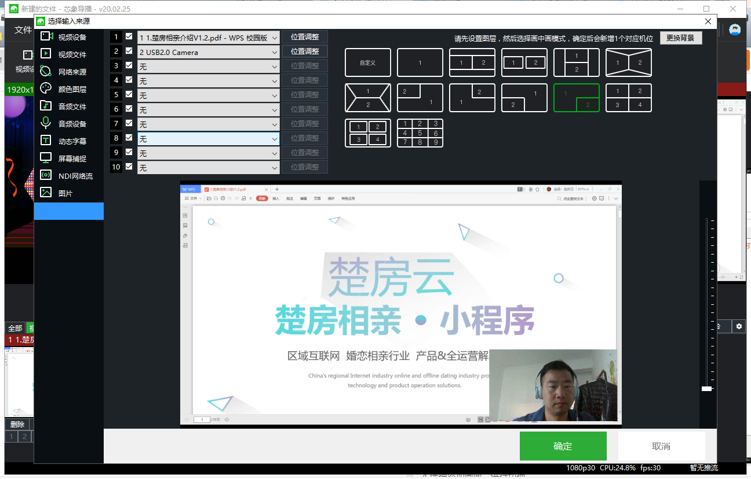Click 确定 to confirm

pyautogui.click(x=563, y=446)
